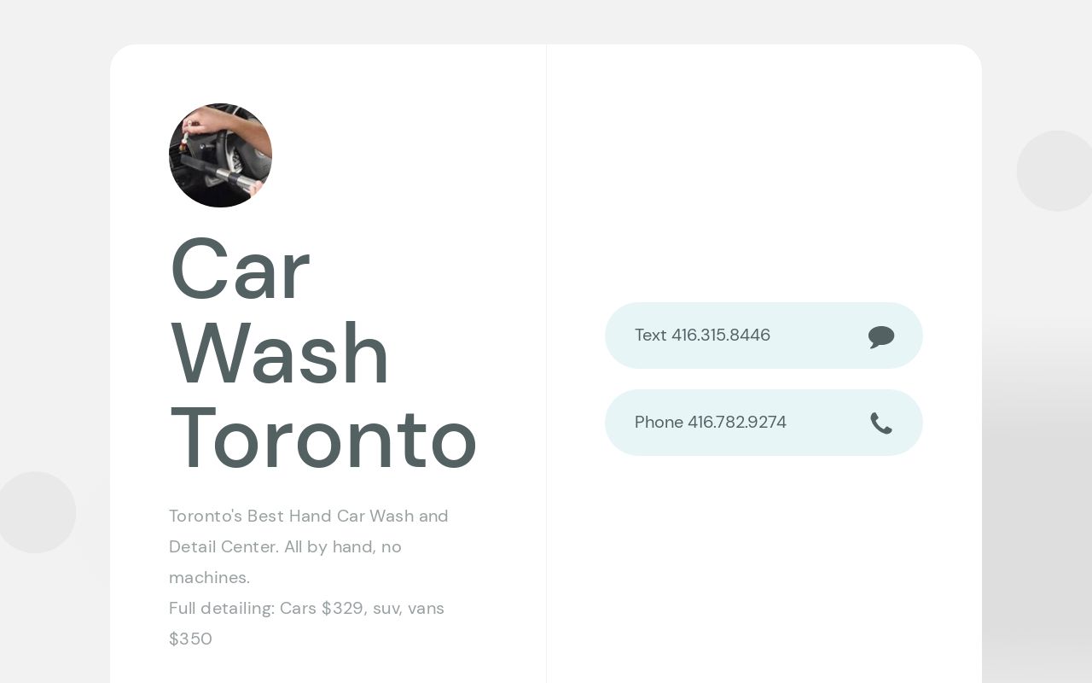Tap the phone receiver icon on the Phone button
Image resolution: width=1092 pixels, height=683 pixels.
coord(881,423)
